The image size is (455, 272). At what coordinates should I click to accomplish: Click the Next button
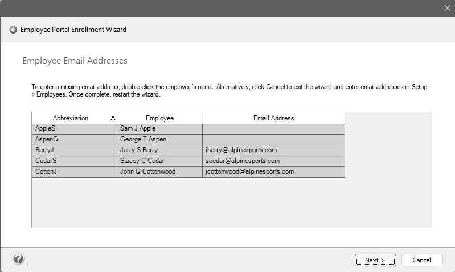click(375, 260)
